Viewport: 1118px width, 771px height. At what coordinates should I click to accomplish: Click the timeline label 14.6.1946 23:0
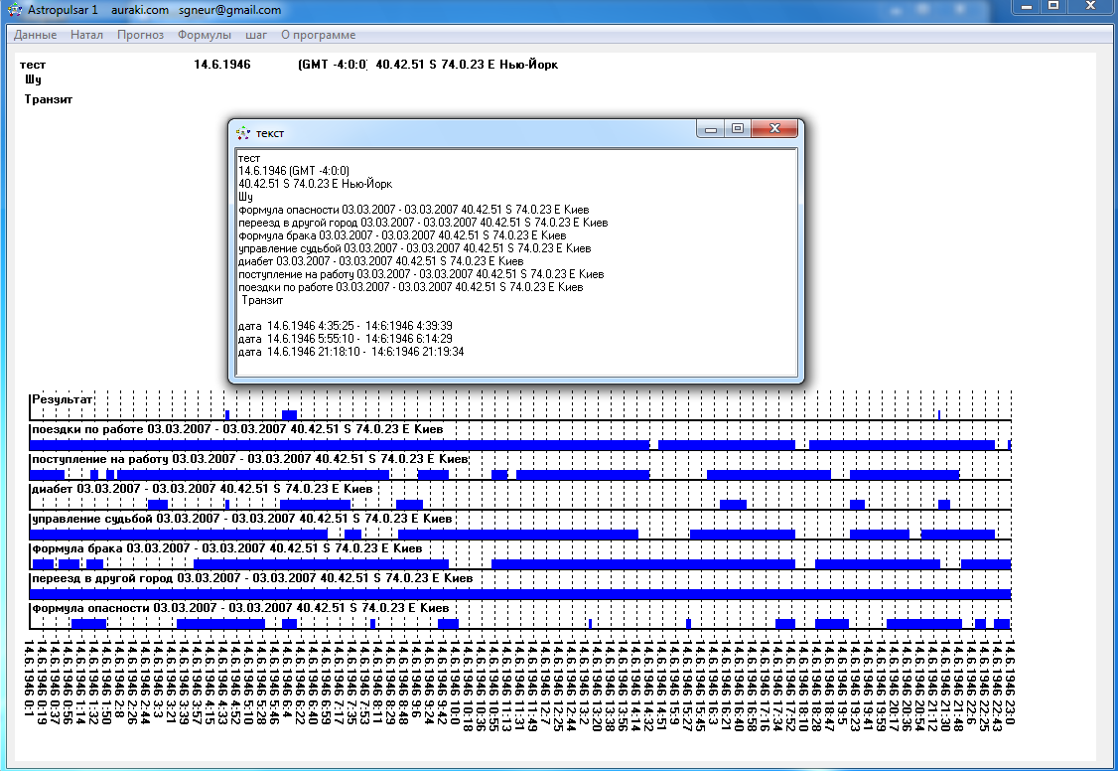click(x=1010, y=683)
